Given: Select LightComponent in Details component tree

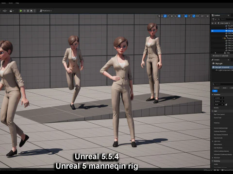Looking at the screenshot, I should click(x=224, y=70).
